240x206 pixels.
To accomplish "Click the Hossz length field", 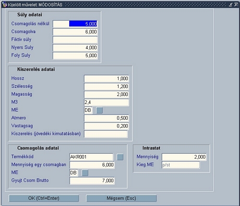I will 107,79.
